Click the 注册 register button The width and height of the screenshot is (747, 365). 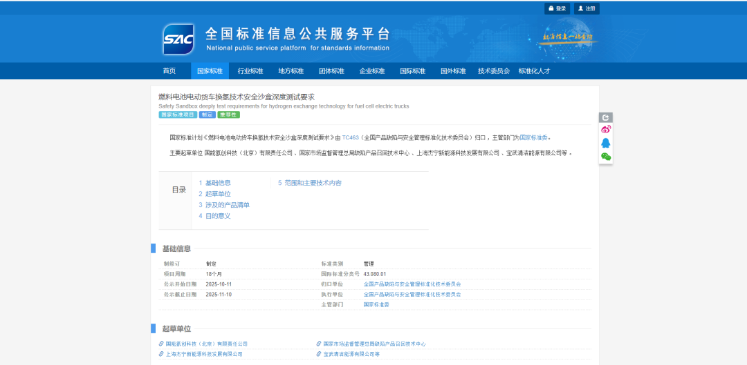coord(587,8)
